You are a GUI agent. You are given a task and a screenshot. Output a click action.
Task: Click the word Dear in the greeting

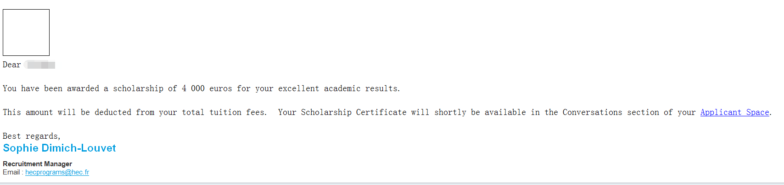[12, 65]
